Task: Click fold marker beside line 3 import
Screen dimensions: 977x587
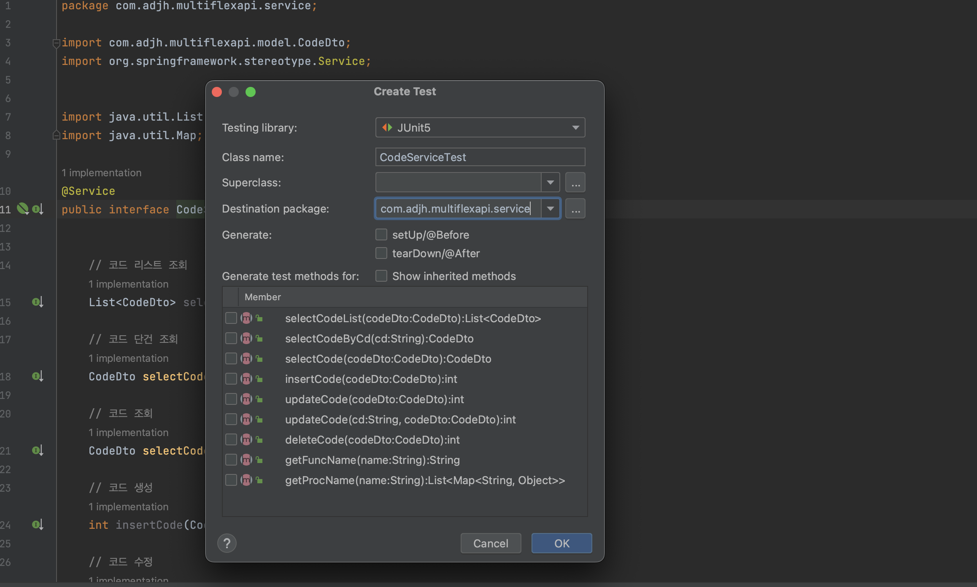Action: point(56,43)
